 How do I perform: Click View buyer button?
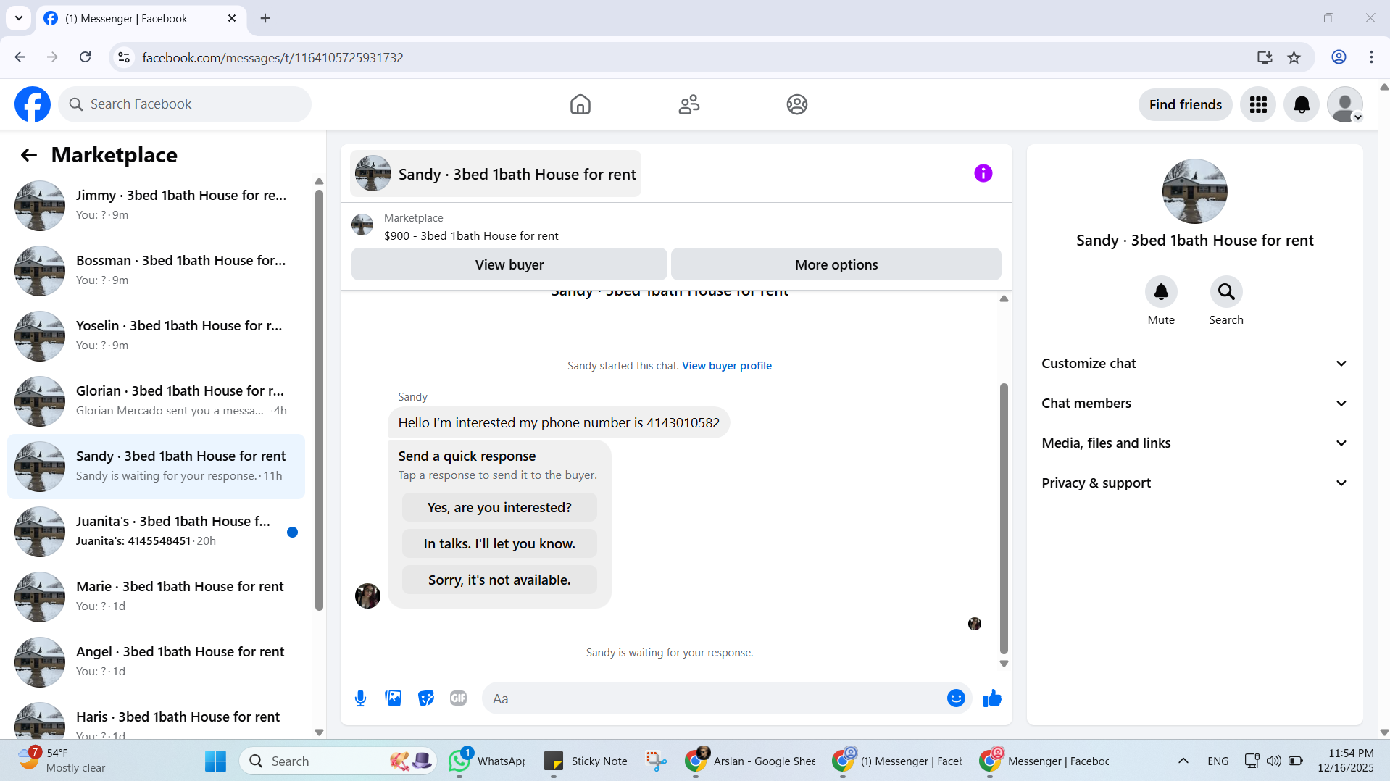(509, 264)
